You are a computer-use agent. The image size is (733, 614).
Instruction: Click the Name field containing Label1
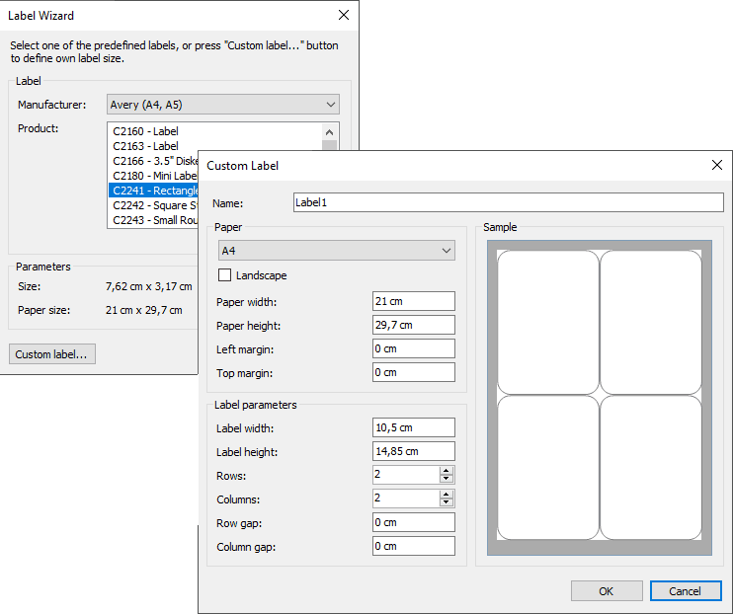(509, 202)
